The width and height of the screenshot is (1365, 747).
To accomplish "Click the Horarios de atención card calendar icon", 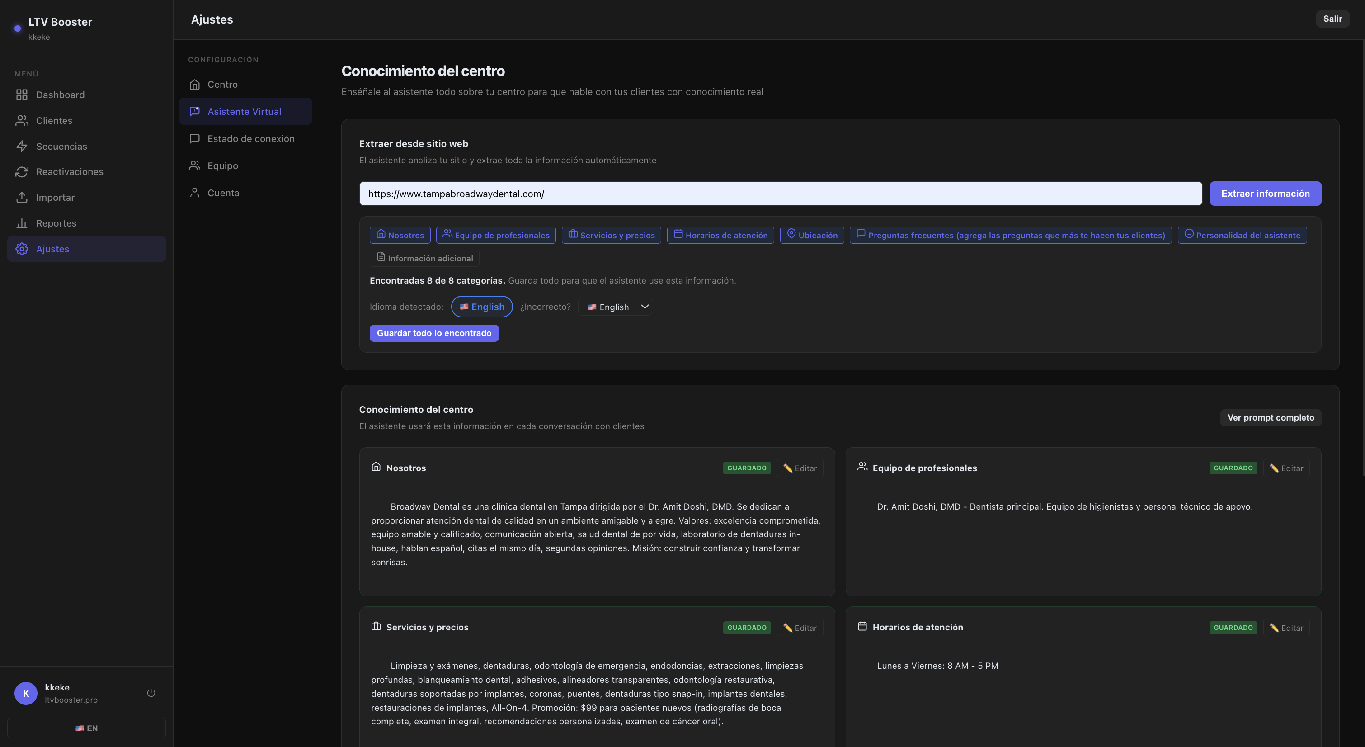I will [x=862, y=626].
